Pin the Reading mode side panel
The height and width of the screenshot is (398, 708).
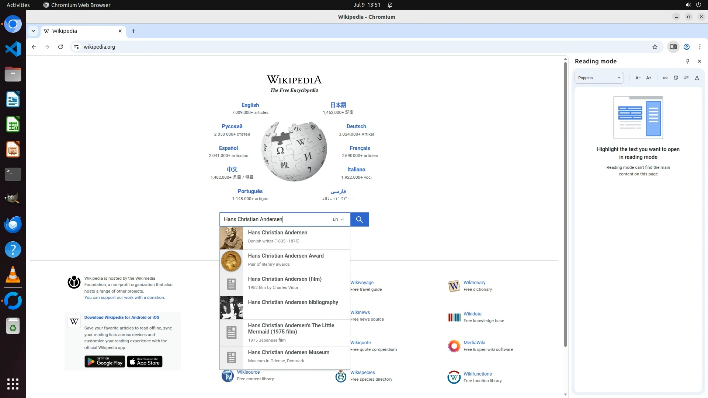click(x=687, y=61)
